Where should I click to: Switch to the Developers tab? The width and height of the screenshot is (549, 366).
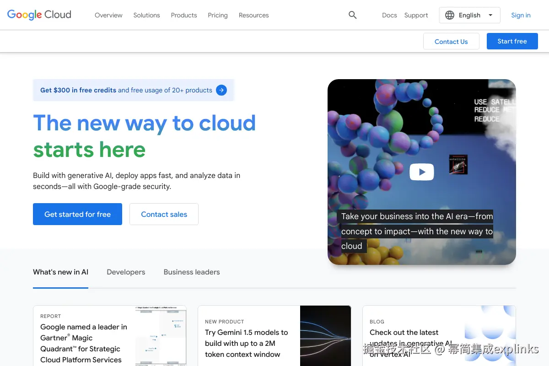tap(126, 272)
